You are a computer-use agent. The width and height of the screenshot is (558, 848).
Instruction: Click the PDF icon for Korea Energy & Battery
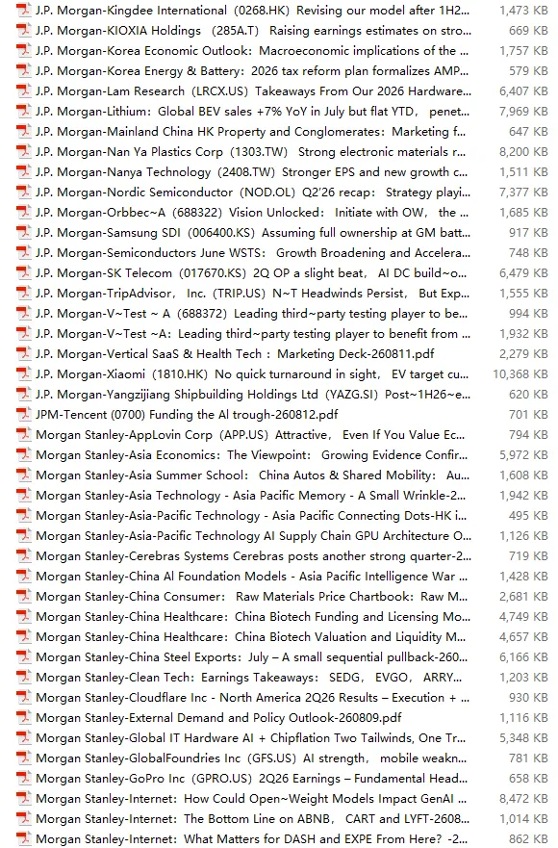coord(24,71)
